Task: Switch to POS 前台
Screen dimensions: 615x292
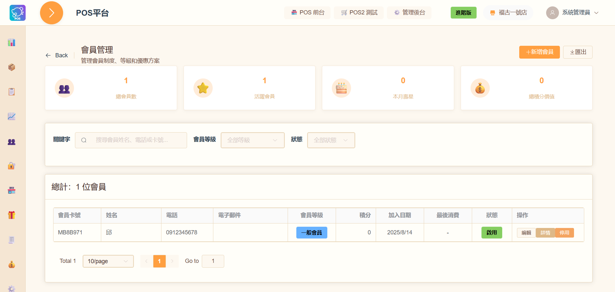Action: pos(307,13)
